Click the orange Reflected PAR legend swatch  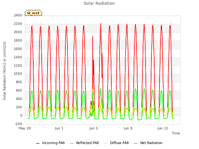tap(72, 143)
